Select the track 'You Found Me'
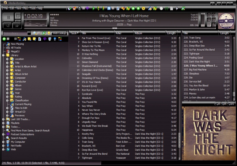237x166 pixels. (124, 102)
